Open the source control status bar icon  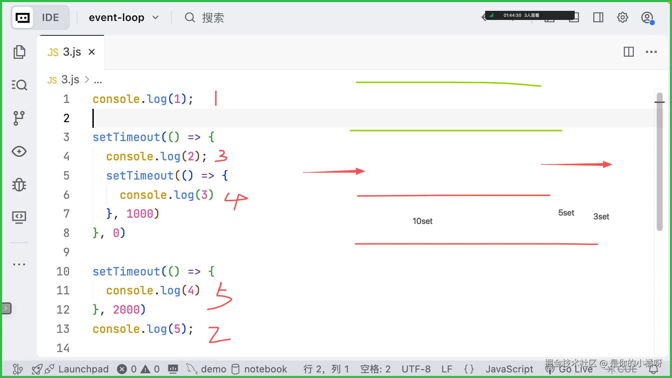[17, 369]
